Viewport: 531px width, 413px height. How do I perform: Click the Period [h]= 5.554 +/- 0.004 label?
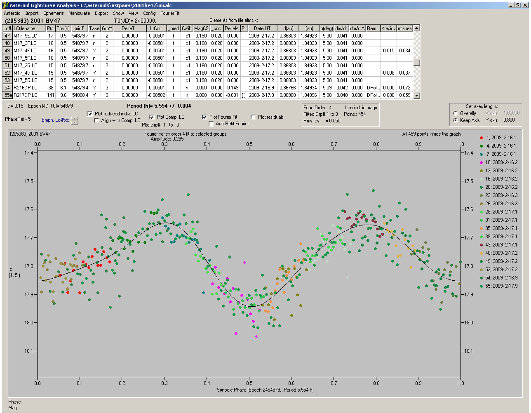(x=159, y=106)
